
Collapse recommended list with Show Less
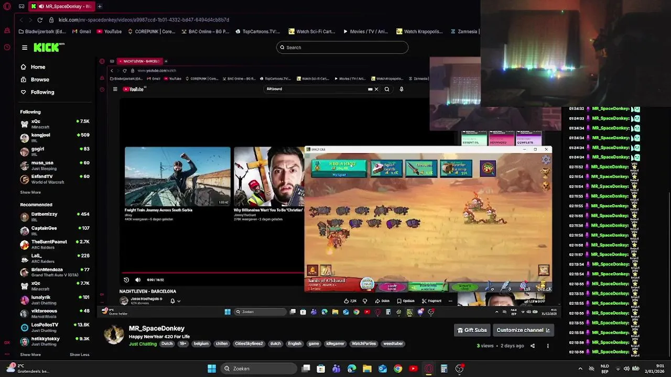coord(80,354)
